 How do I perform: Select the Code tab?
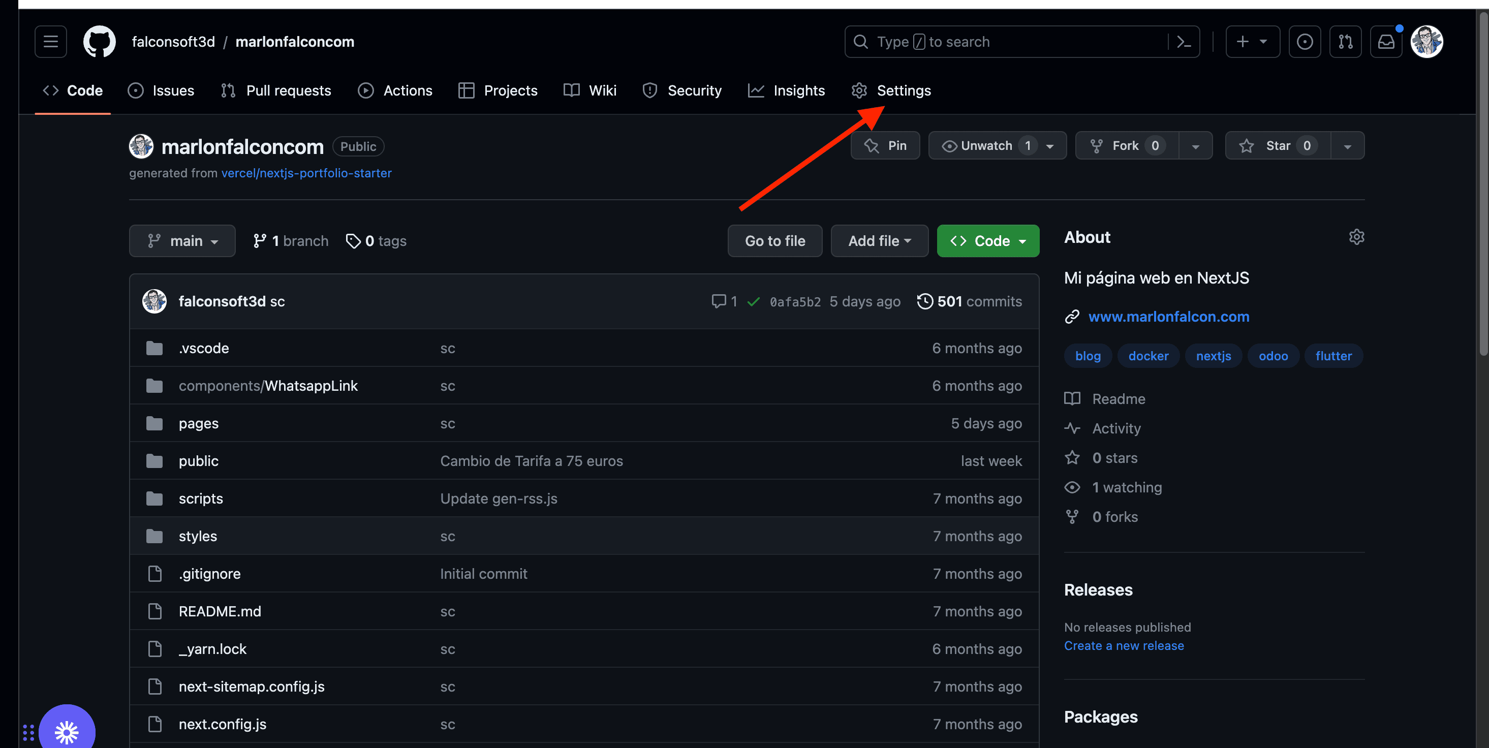[73, 91]
